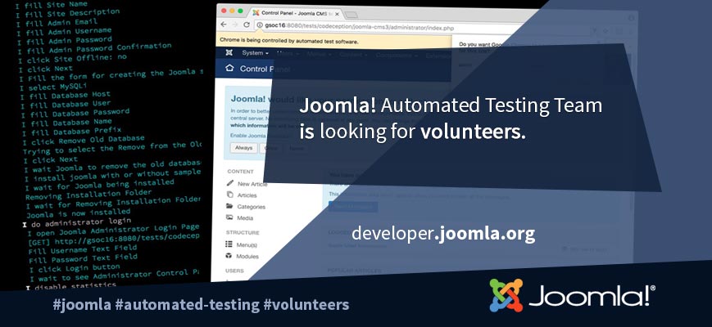This screenshot has width=712, height=327.
Task: Click terminal line 'I click Login button'
Action: [x=75, y=268]
